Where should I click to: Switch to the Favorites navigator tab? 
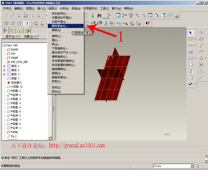(20, 31)
